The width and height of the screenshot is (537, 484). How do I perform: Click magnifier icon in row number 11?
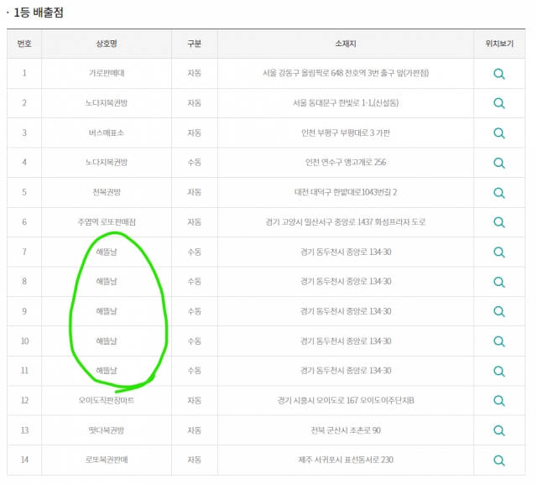pyautogui.click(x=499, y=371)
